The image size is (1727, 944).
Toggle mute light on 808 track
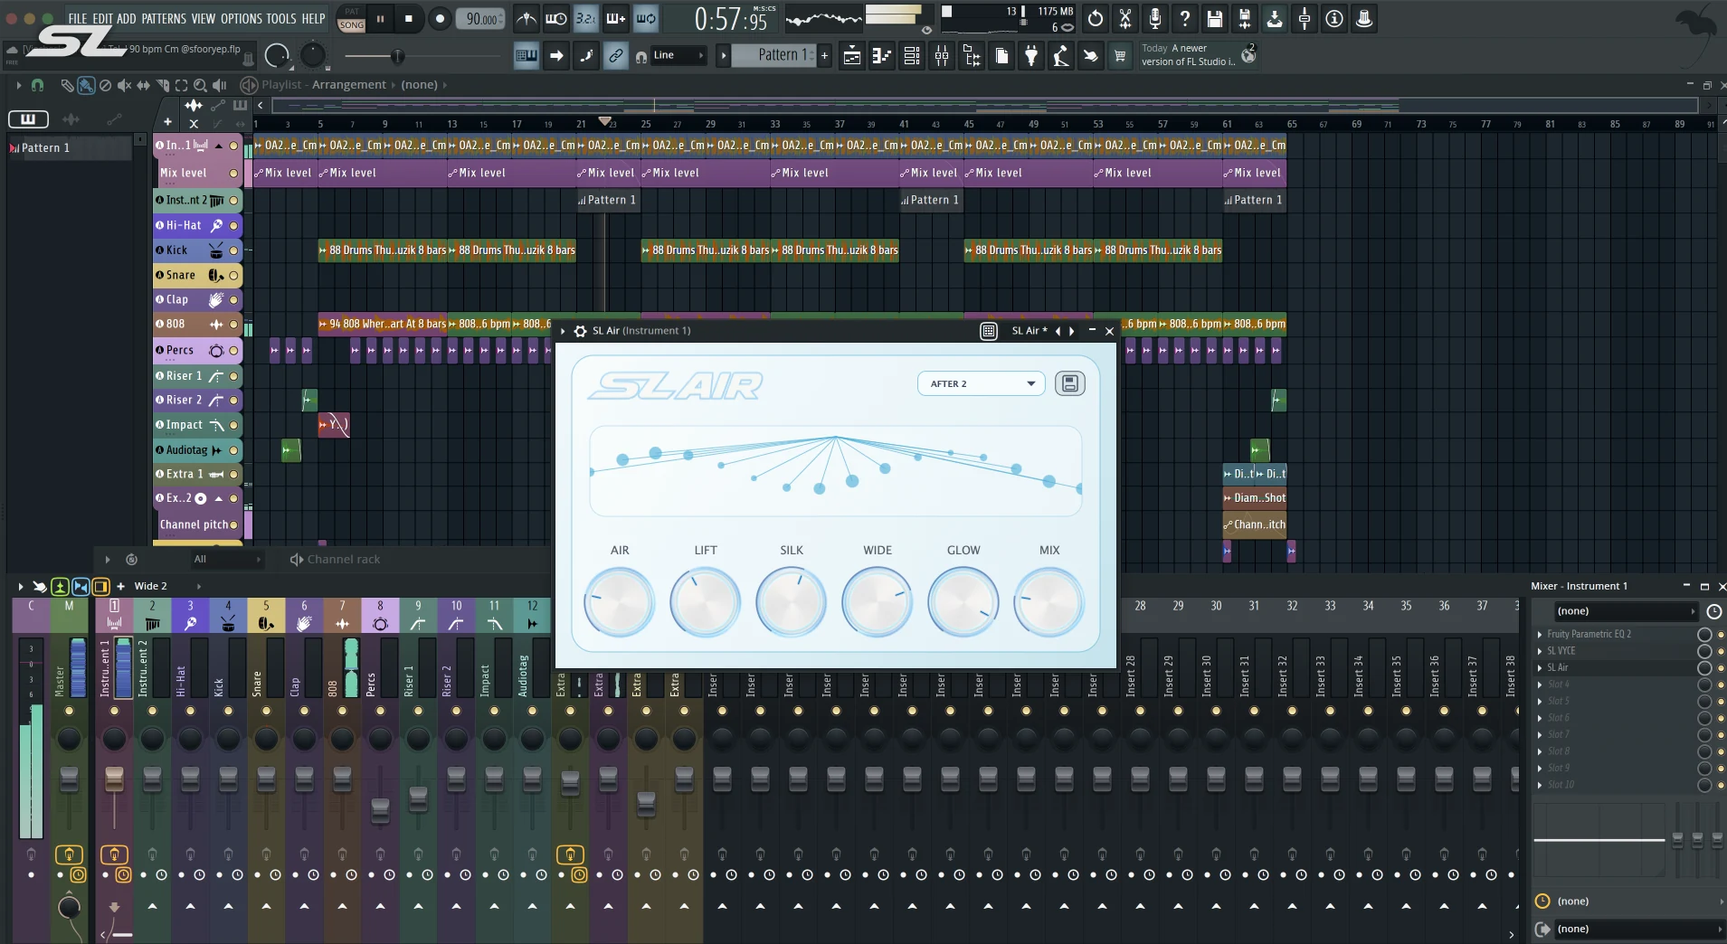(233, 324)
